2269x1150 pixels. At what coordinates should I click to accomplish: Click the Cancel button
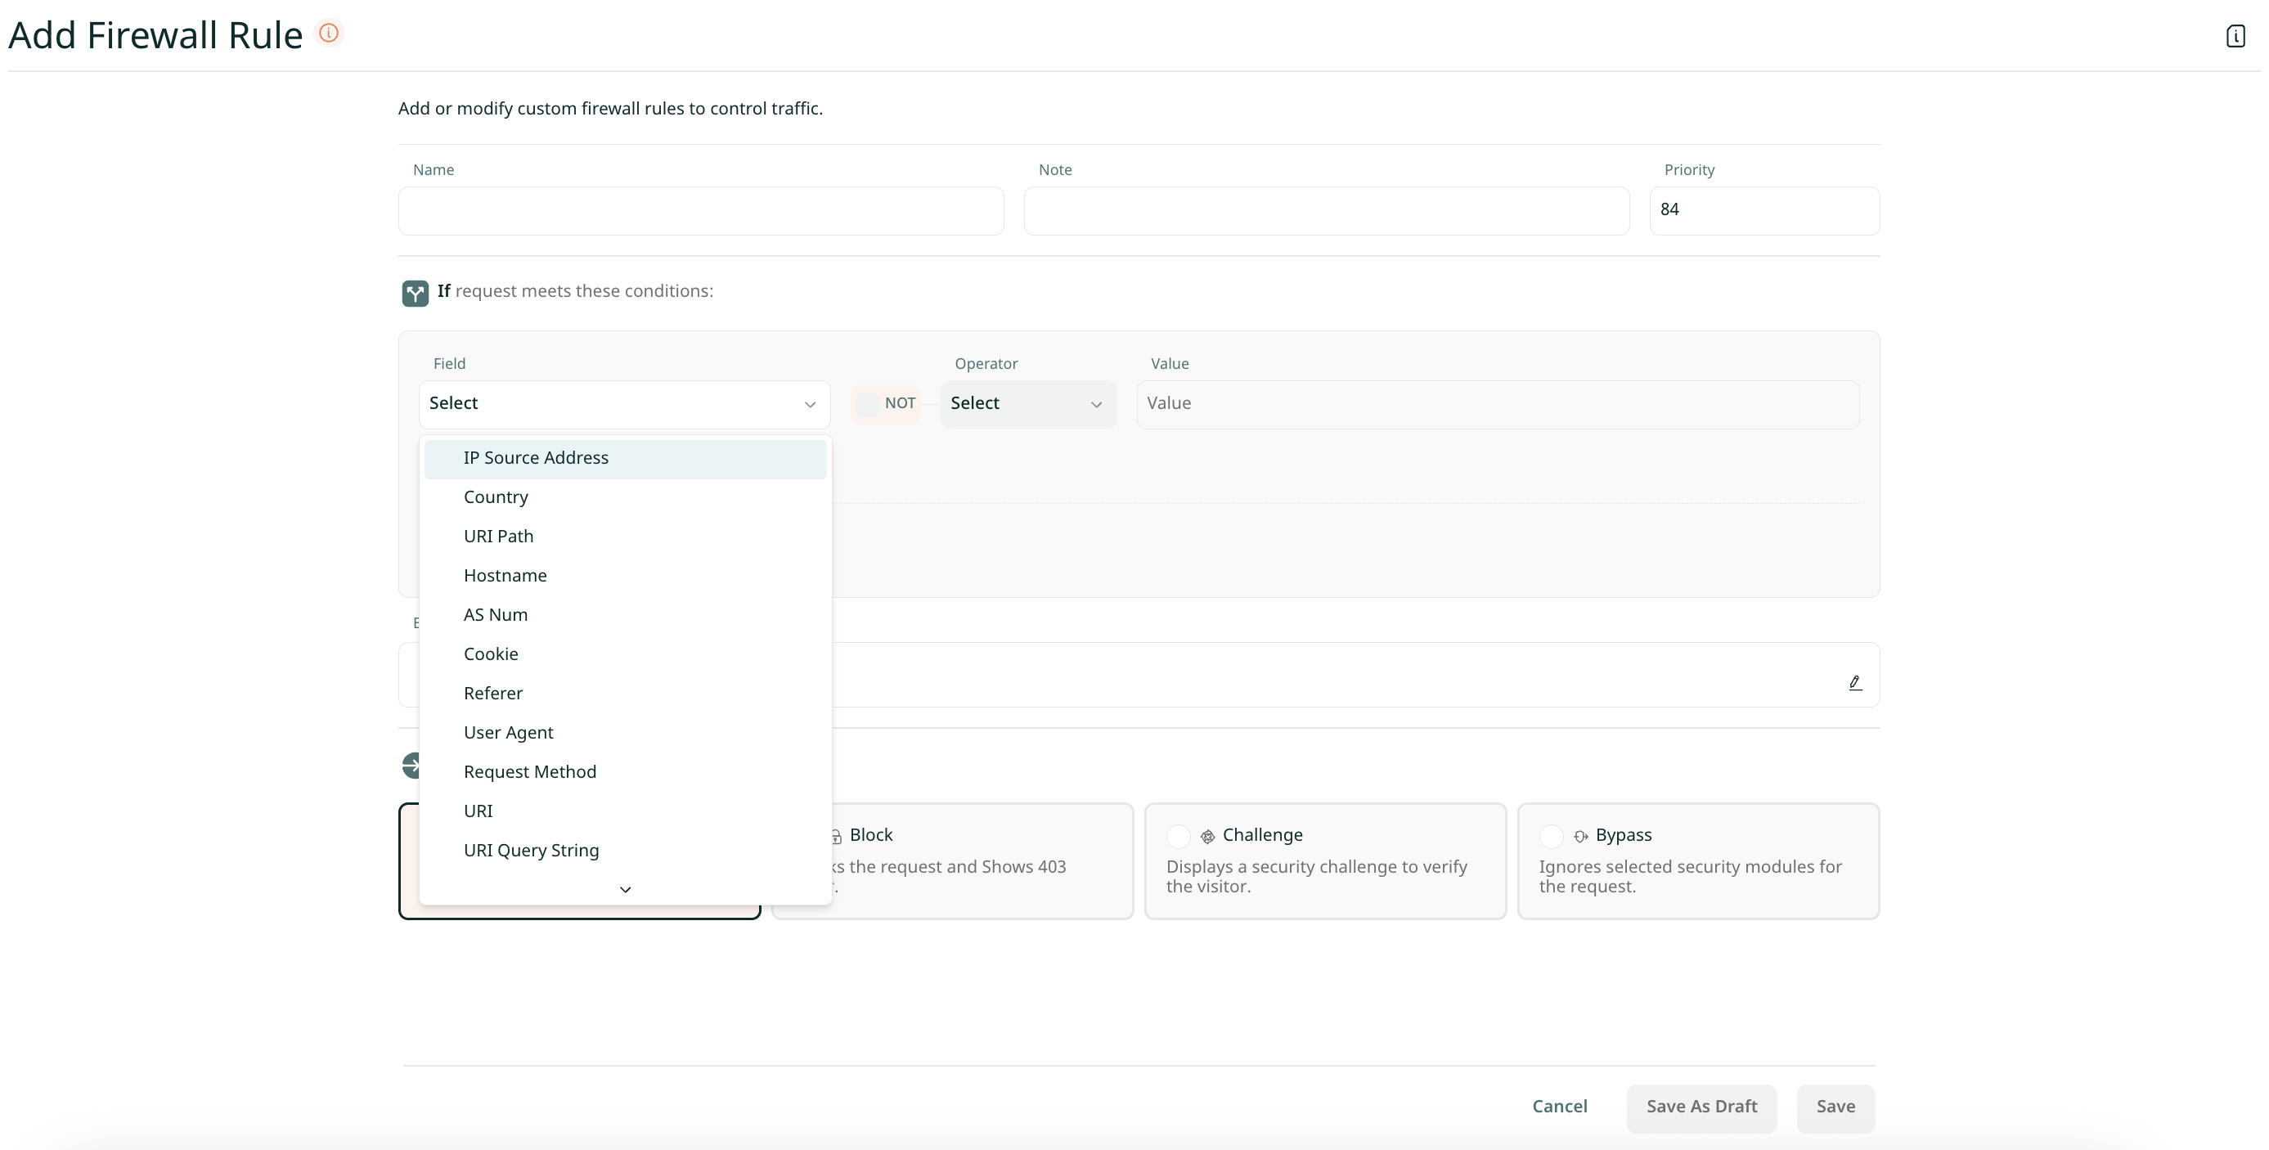pos(1559,1107)
